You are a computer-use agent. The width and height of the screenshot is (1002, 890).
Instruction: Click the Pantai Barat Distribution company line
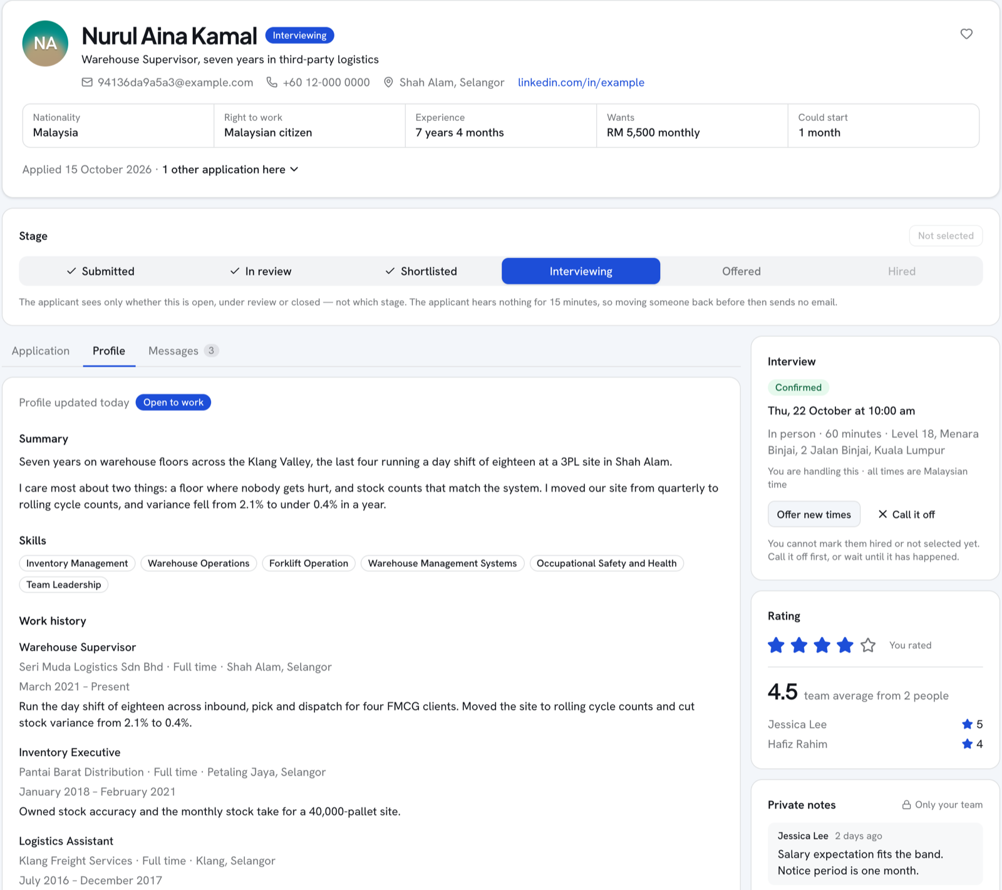point(172,772)
